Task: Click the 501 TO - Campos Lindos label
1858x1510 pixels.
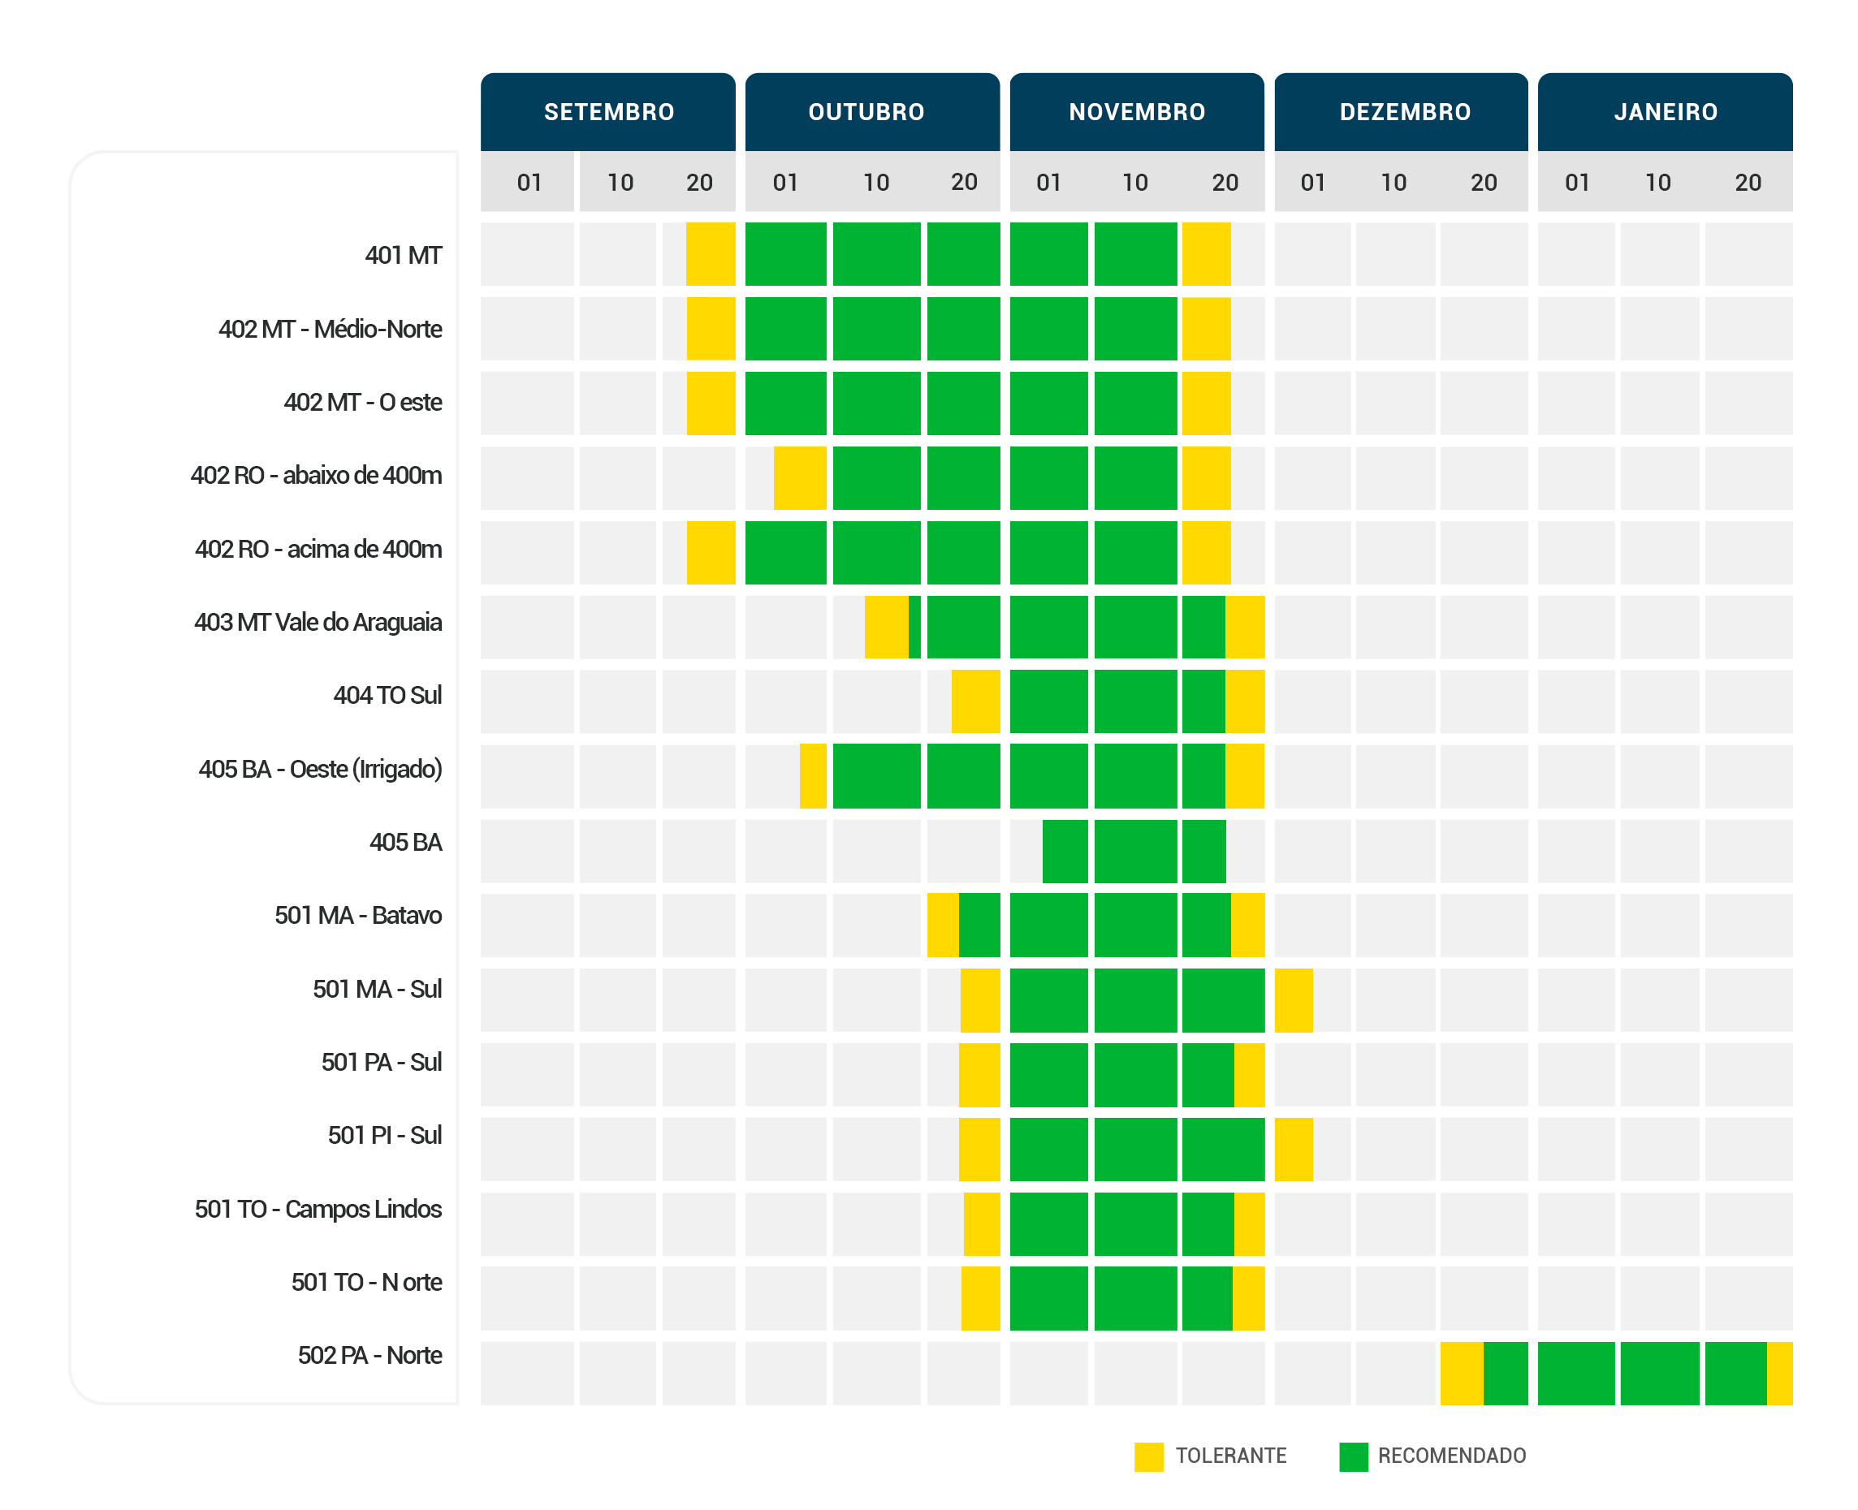Action: 318,1209
